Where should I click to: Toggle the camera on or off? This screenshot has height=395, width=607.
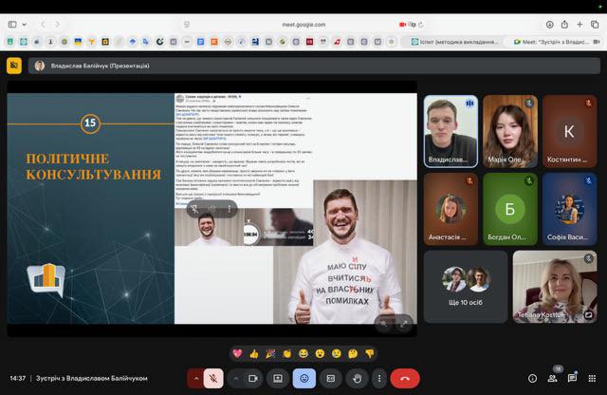click(251, 378)
